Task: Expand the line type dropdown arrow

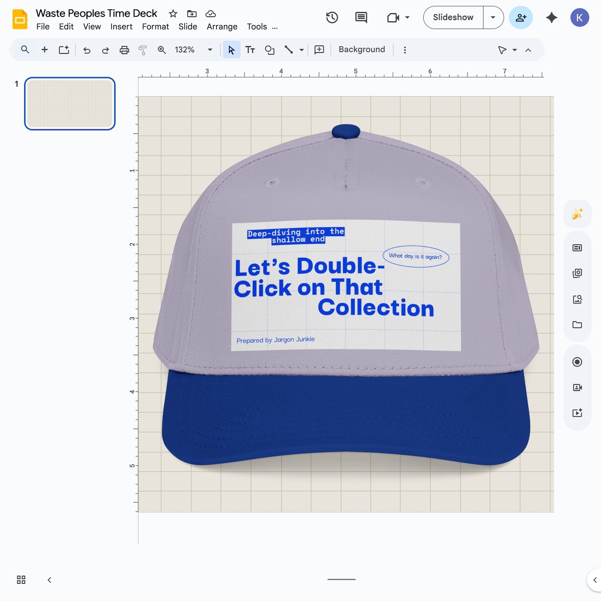Action: pos(302,50)
